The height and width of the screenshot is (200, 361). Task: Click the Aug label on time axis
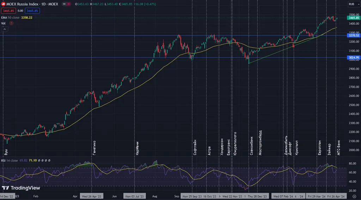point(155,196)
